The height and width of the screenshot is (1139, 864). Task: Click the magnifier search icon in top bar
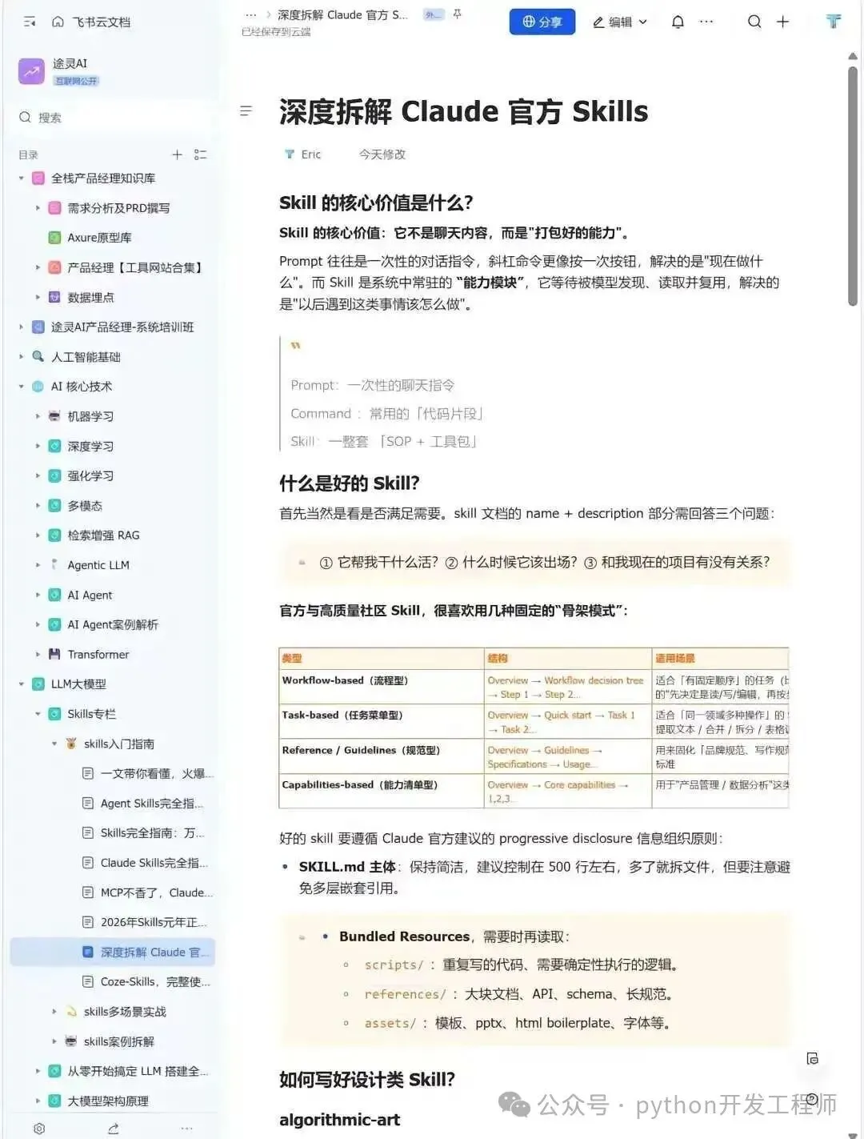tap(754, 22)
